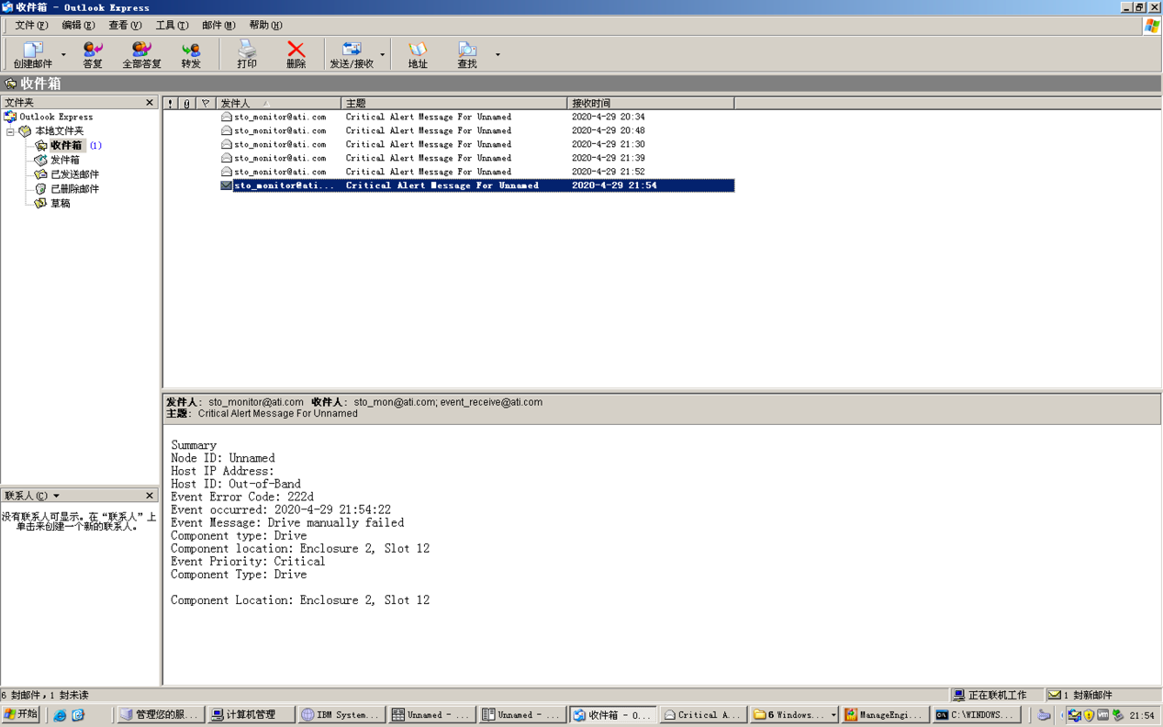Image resolution: width=1163 pixels, height=727 pixels.
Task: Open the 工具 (Tools) menu
Action: click(x=171, y=26)
